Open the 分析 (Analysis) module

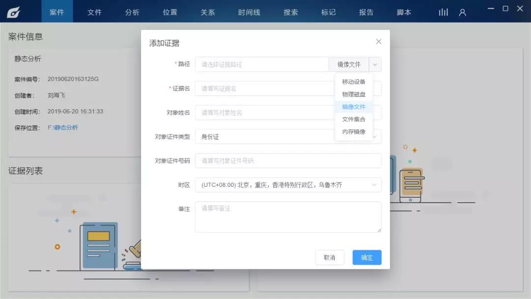132,12
